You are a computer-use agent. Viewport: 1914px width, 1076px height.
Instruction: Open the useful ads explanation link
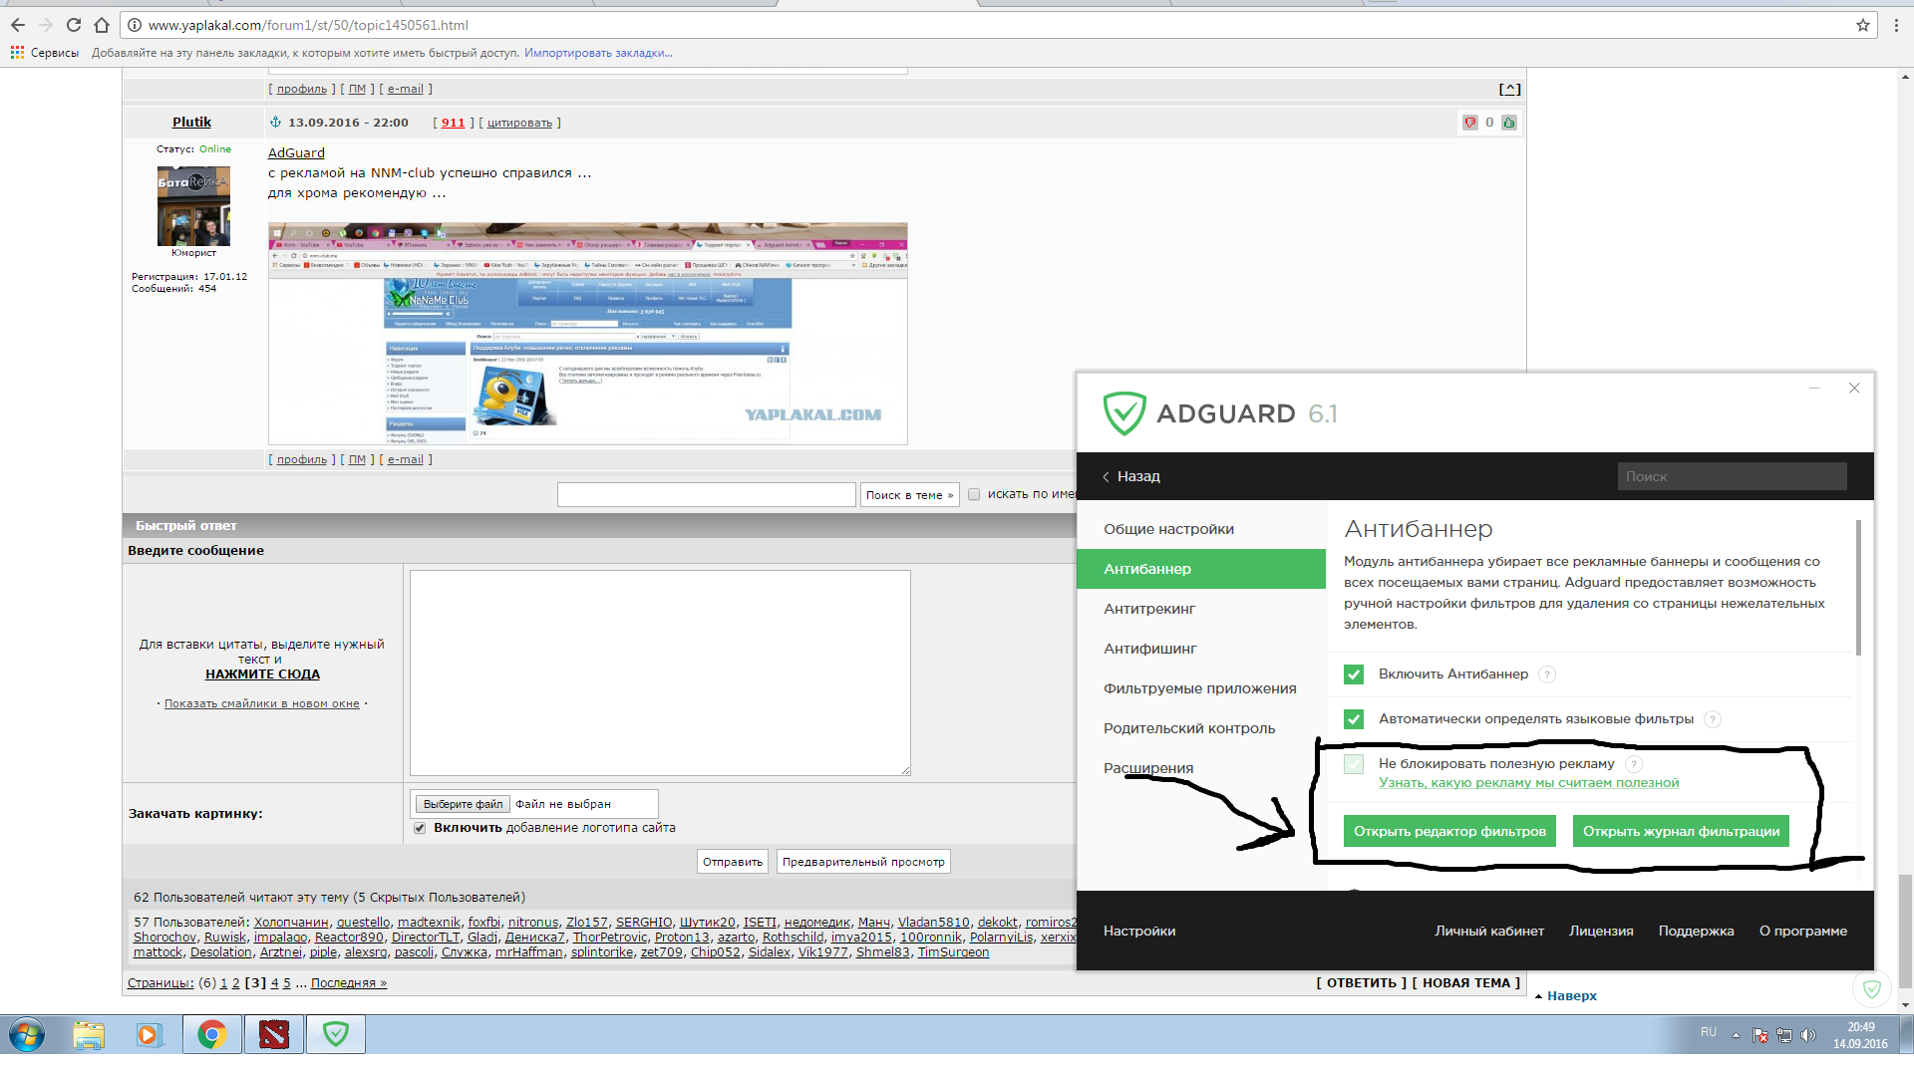tap(1528, 783)
